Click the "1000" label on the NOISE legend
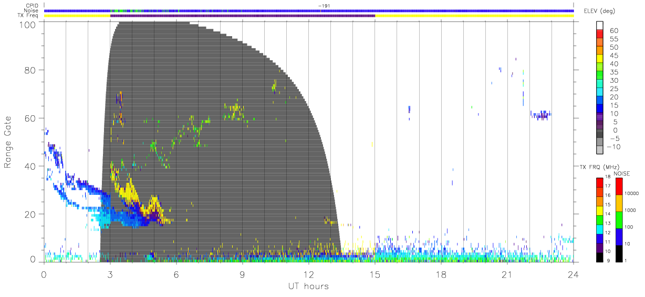Viewport: 645px width, 297px height. tap(630, 211)
